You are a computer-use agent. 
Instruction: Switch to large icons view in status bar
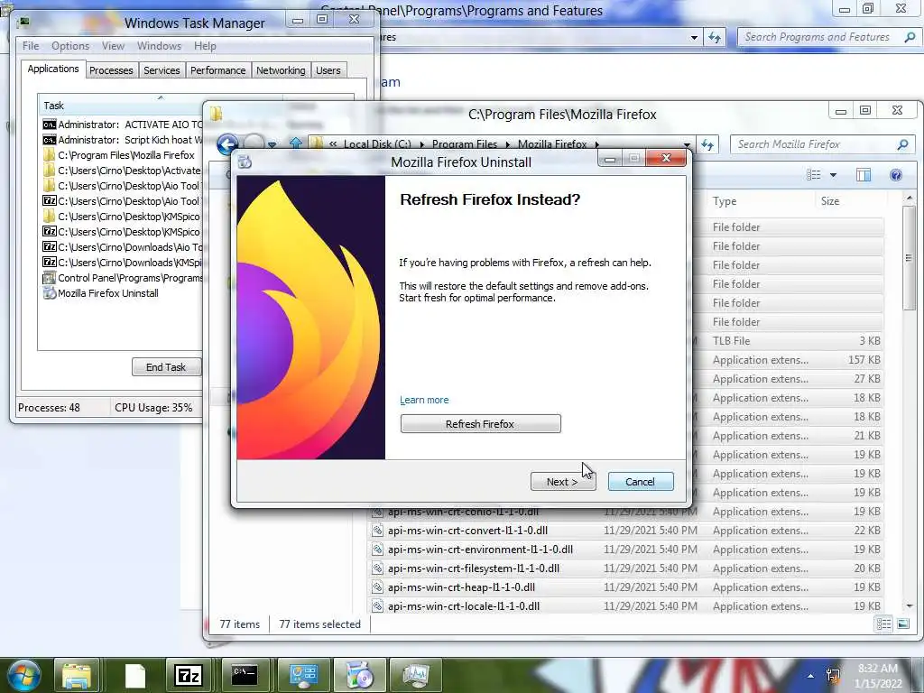(x=902, y=624)
